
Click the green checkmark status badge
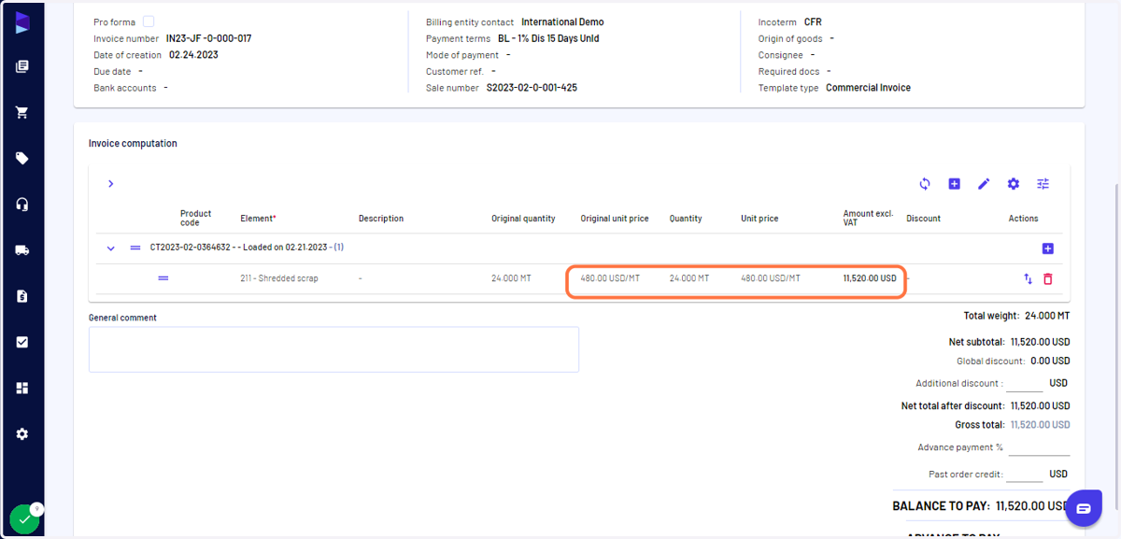tap(24, 519)
